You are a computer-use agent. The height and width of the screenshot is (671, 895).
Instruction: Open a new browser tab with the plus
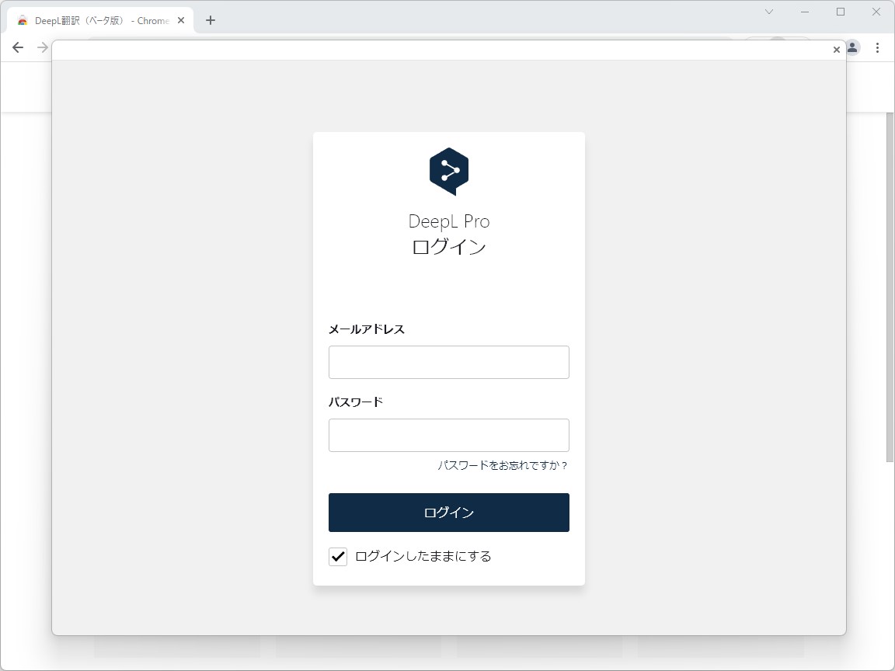click(x=210, y=20)
